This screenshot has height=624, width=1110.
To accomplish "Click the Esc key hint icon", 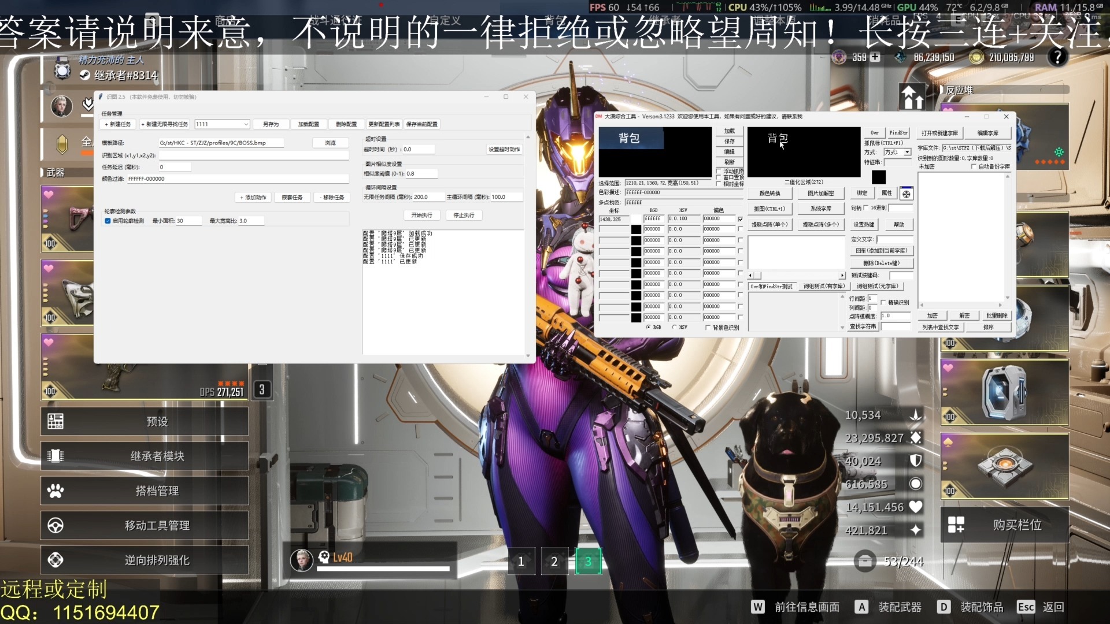I will [1026, 607].
